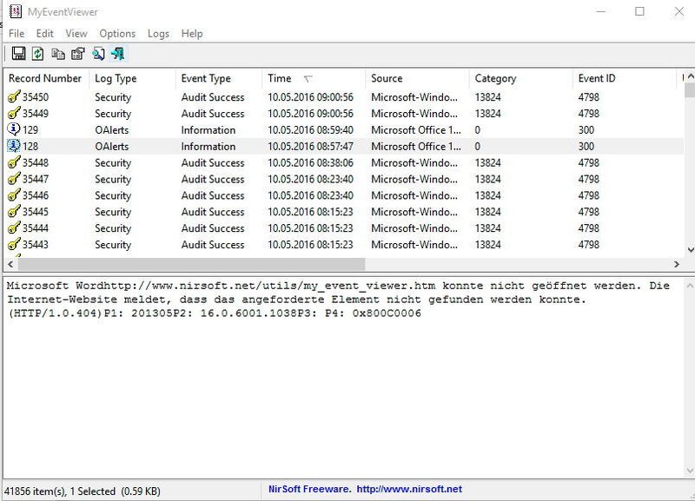The width and height of the screenshot is (695, 501).
Task: Open Advanced Options using the magnifier toolbar icon
Action: pos(97,54)
